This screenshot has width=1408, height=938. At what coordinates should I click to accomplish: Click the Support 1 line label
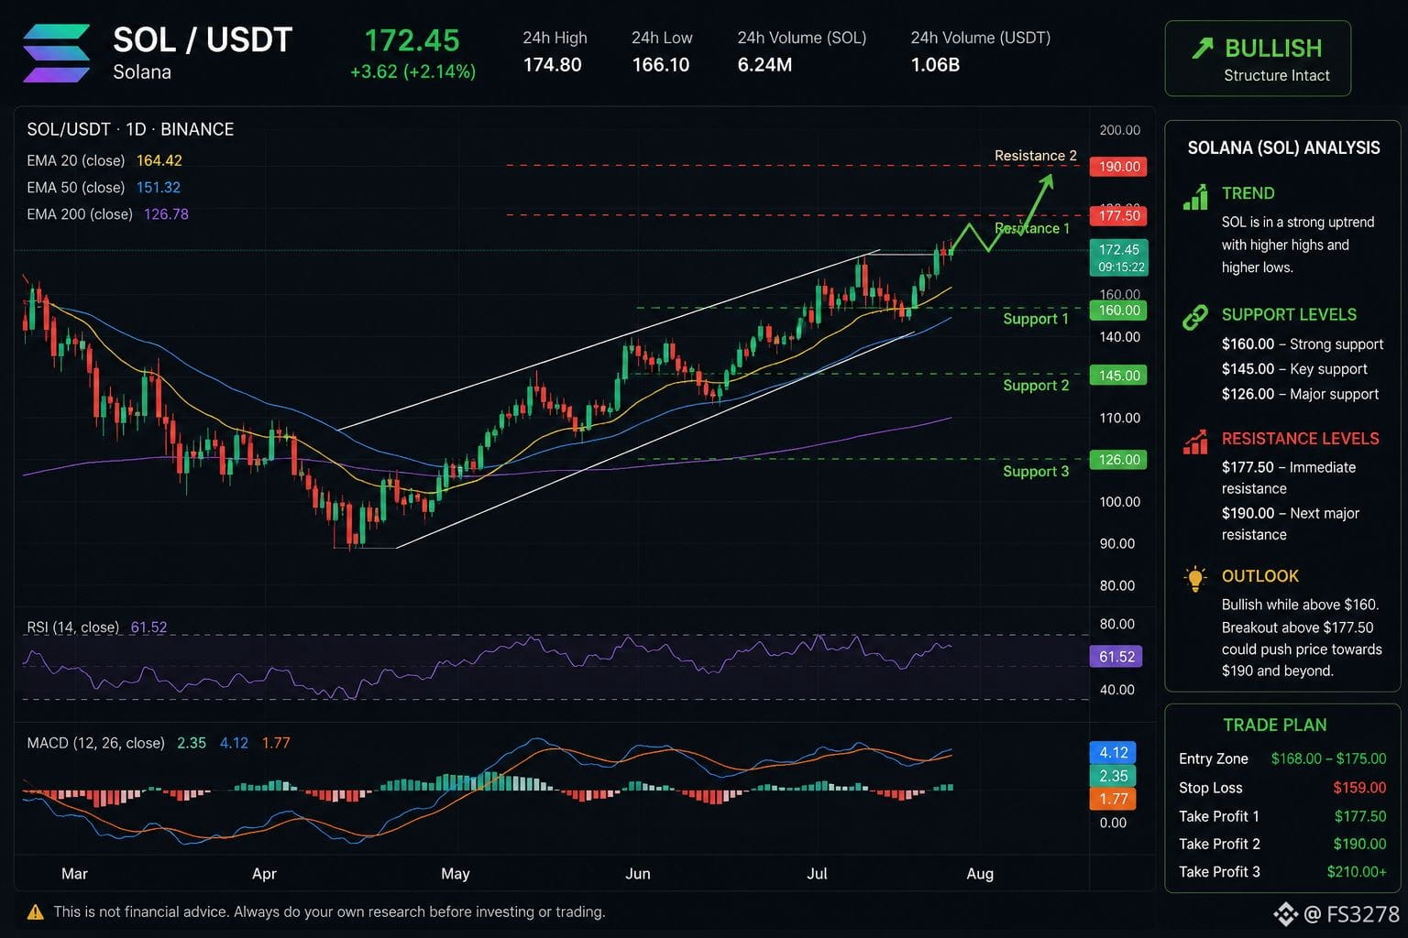pyautogui.click(x=1036, y=319)
